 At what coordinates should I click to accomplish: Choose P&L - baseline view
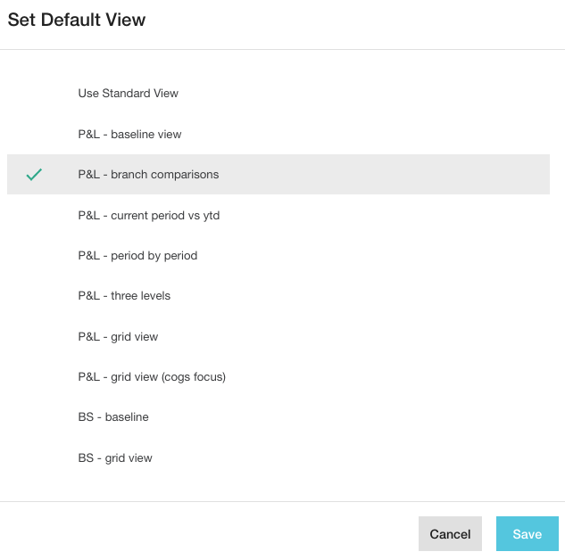tap(129, 135)
